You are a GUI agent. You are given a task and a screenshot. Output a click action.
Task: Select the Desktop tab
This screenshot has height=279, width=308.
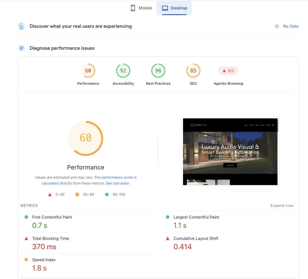[174, 8]
